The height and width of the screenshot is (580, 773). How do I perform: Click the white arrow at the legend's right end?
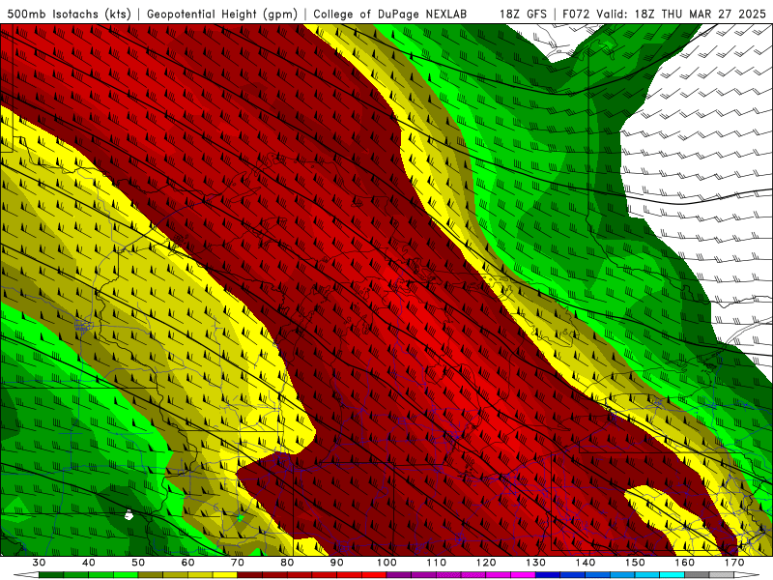(x=747, y=575)
